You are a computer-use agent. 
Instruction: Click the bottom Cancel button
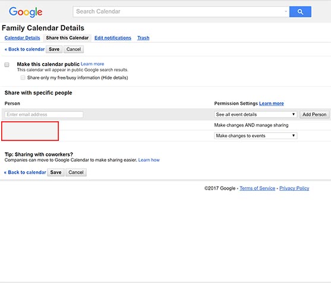(76, 172)
